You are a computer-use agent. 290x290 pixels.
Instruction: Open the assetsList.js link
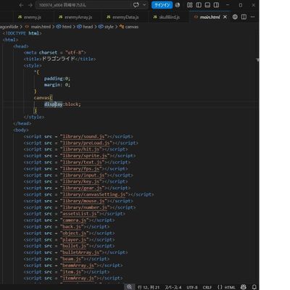tap(80, 214)
